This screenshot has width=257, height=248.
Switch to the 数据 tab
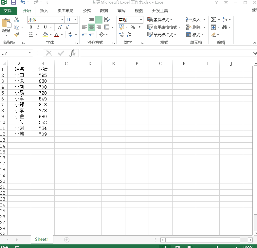[104, 11]
